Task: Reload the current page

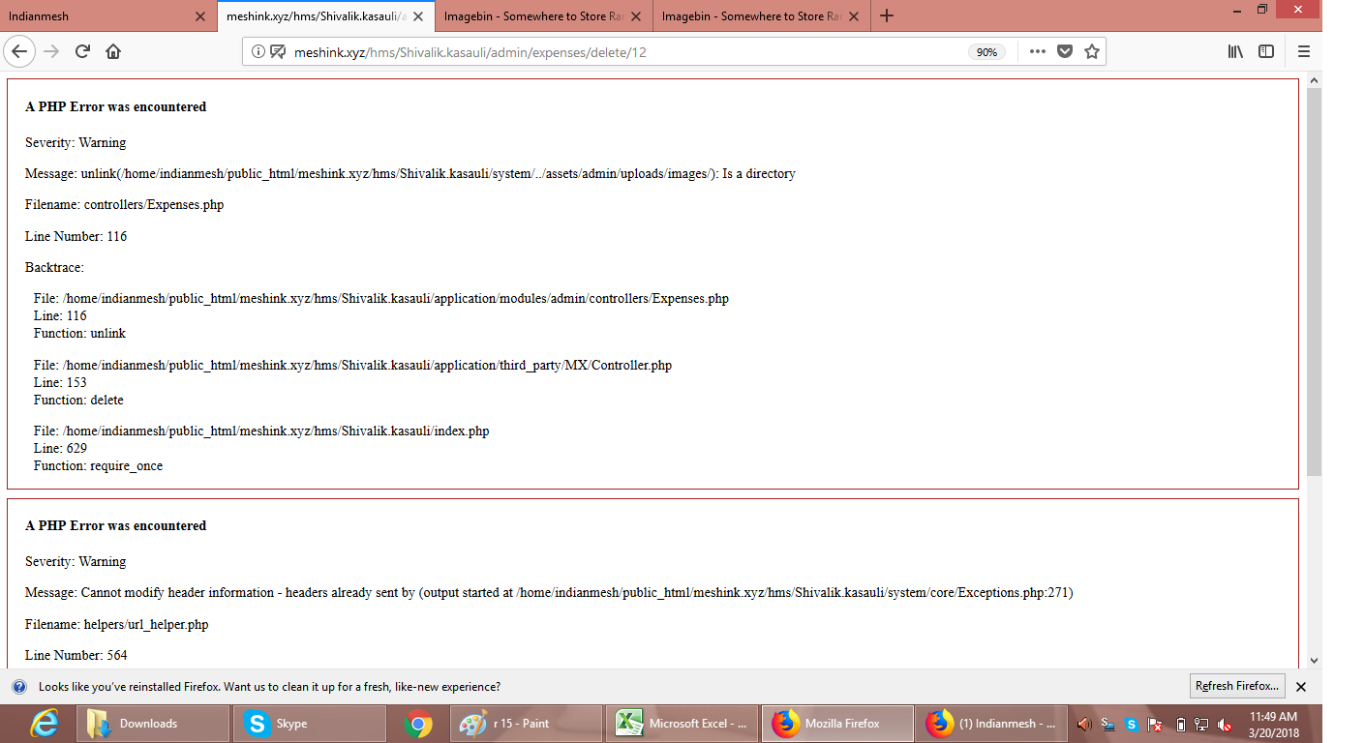Action: 82,51
